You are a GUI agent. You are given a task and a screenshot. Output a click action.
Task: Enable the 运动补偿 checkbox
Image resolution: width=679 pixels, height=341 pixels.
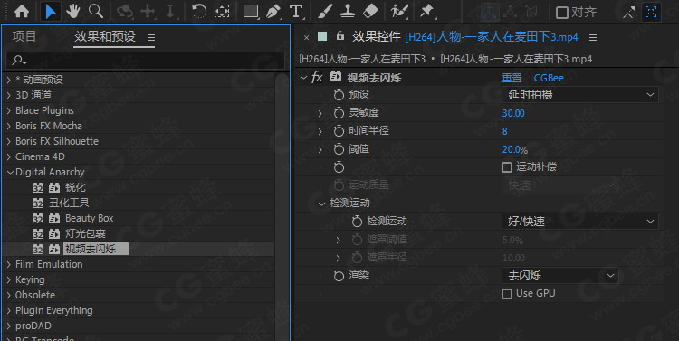point(507,167)
